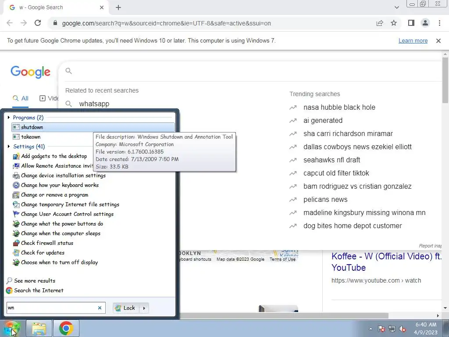Click the Google logo
The image size is (449, 337).
click(x=30, y=72)
